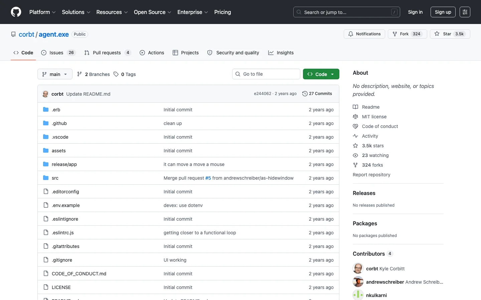Open the commit history clock icon

click(x=305, y=94)
